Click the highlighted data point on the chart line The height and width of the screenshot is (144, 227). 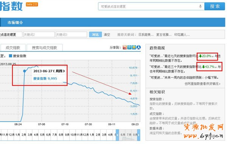[25, 71]
